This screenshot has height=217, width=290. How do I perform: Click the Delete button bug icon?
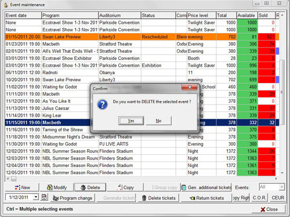tap(84, 187)
